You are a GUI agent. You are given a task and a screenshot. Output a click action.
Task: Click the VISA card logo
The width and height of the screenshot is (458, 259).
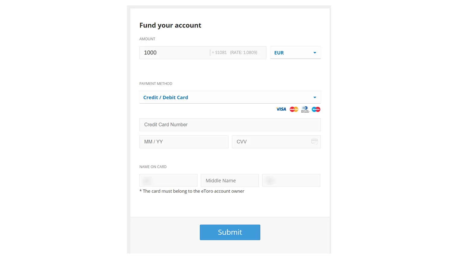click(281, 109)
